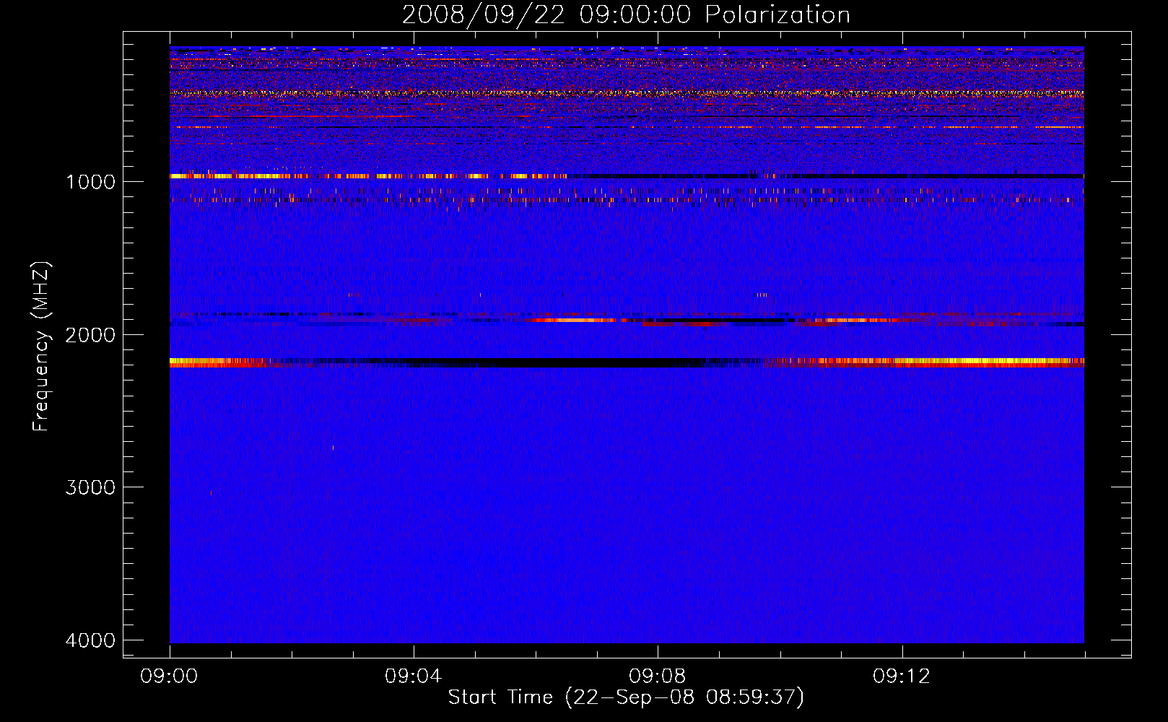Click the 'Frequency (MHZ)' axis label
1168x722 pixels.
[42, 347]
